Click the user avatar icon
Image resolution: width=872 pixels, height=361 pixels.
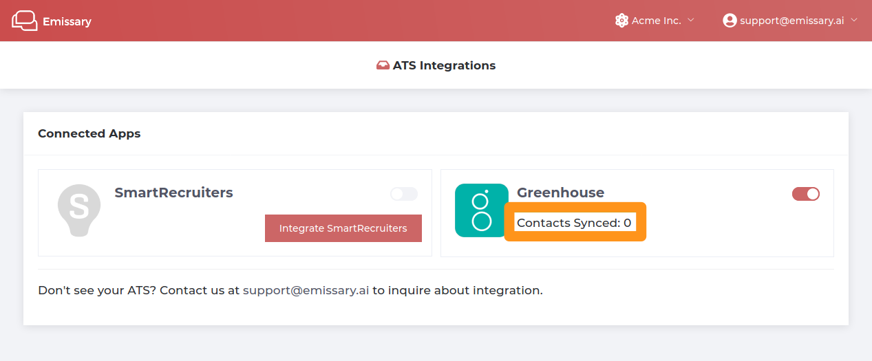pos(730,21)
